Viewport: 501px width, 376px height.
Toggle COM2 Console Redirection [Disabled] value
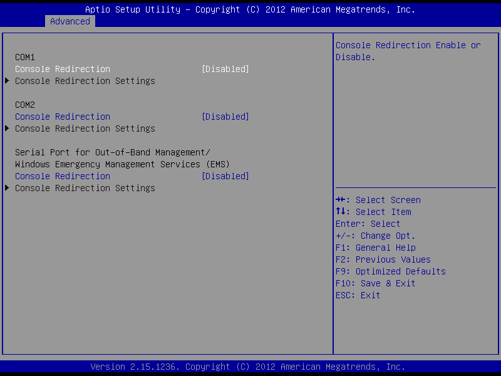click(x=225, y=117)
